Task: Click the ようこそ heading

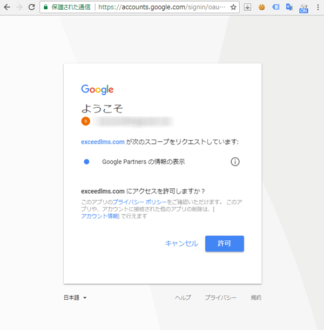Action: pyautogui.click(x=102, y=109)
